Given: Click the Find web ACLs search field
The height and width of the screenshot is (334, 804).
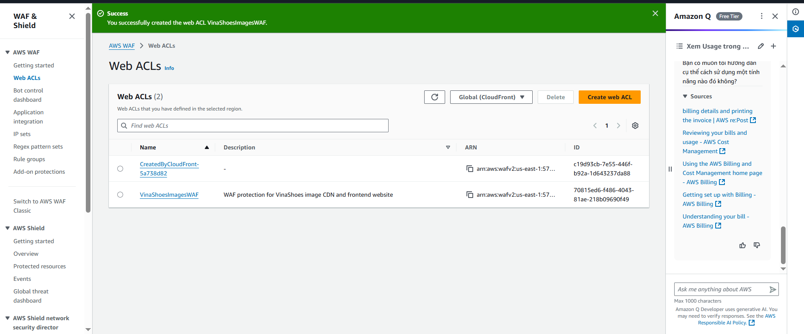Looking at the screenshot, I should point(253,126).
